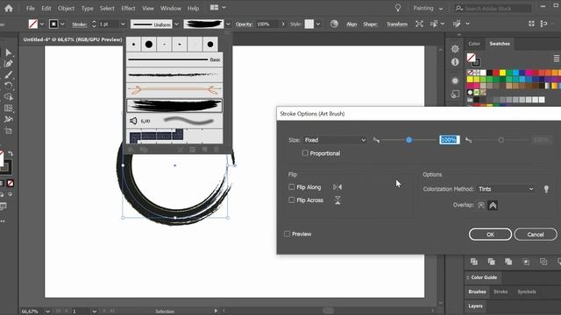Screen dimensions: 561x315
Task: Click first pathfinder icon below dialog
Action: coord(473,262)
